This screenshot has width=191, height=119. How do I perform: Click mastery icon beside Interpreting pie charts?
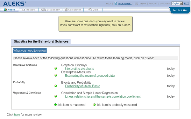[x=56, y=68]
